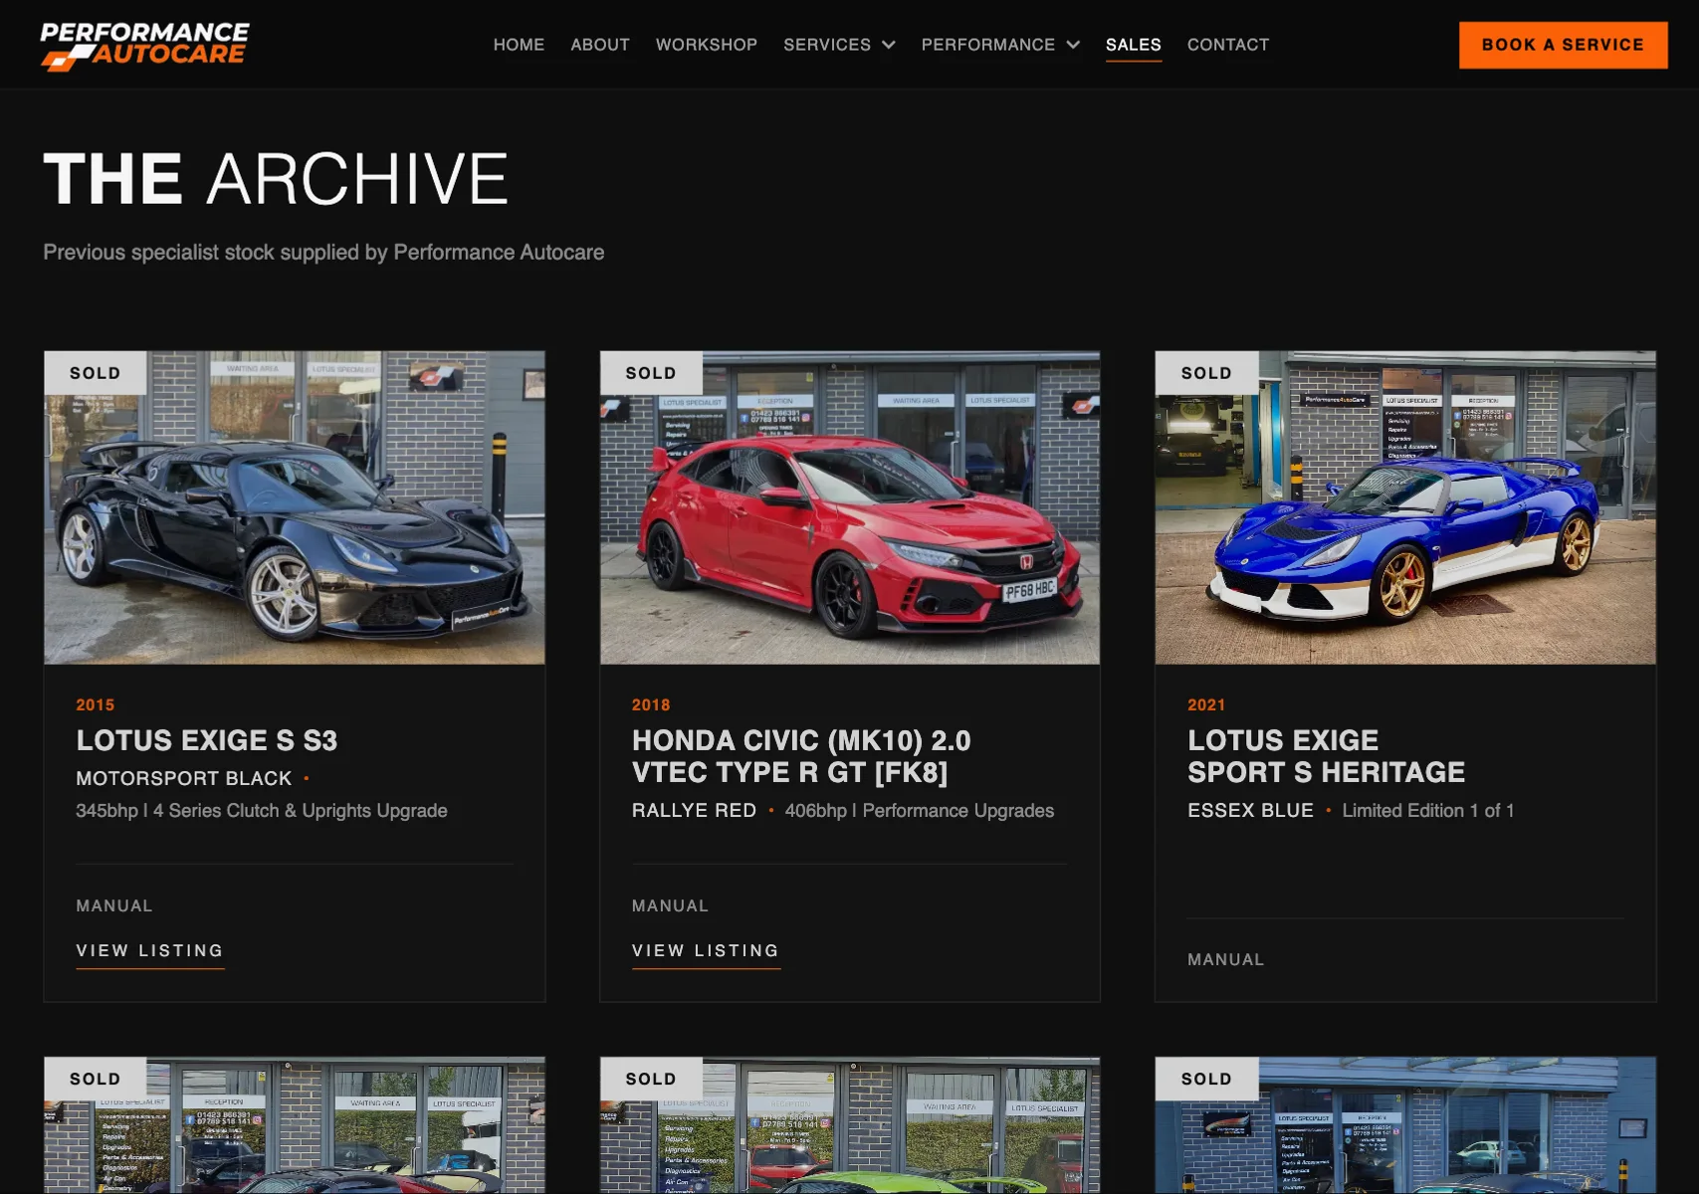This screenshot has height=1194, width=1699.
Task: Click the Book a Service button
Action: click(1563, 45)
